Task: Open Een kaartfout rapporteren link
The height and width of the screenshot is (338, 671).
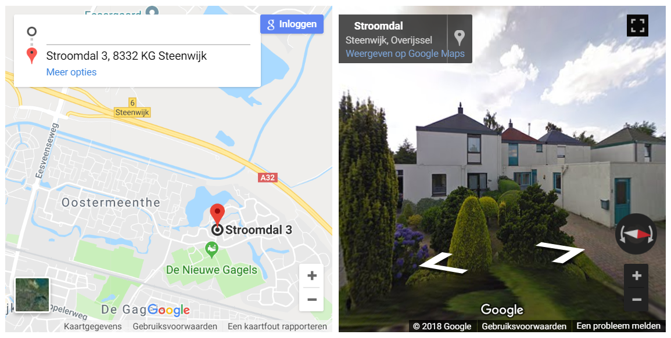Action: pos(277,326)
